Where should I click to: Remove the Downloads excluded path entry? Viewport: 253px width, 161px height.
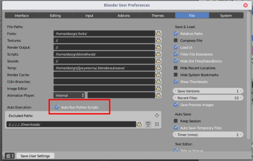pyautogui.click(x=157, y=124)
